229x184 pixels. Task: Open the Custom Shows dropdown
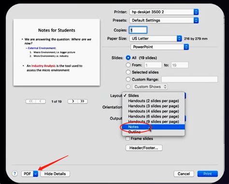(150, 87)
